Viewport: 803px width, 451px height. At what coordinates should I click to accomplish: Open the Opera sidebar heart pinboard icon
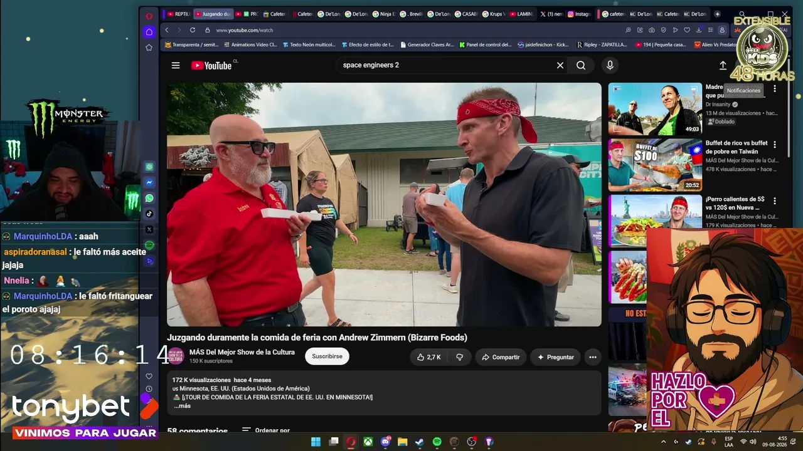149,376
